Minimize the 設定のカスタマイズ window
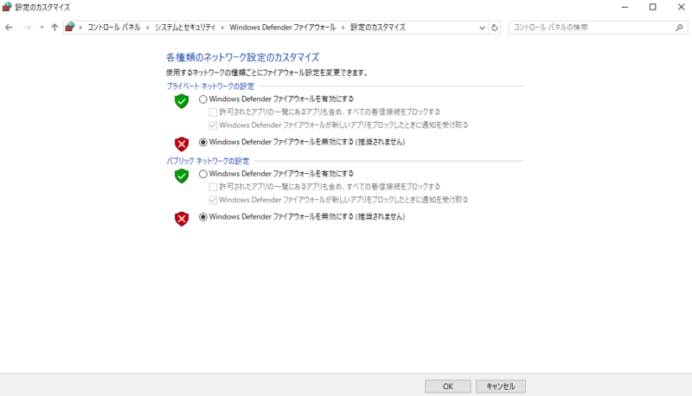Image resolution: width=692 pixels, height=396 pixels. click(x=625, y=7)
